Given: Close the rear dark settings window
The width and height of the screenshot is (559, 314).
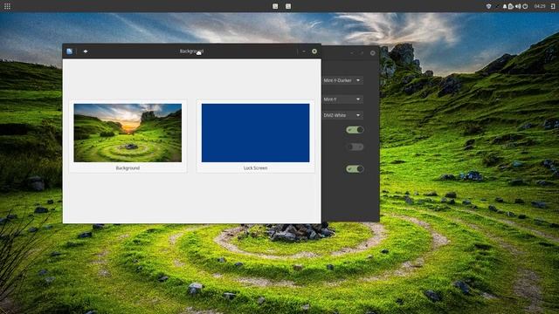Looking at the screenshot, I should [x=373, y=52].
